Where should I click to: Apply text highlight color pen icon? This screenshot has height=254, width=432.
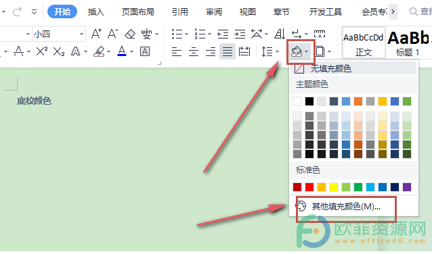99,51
